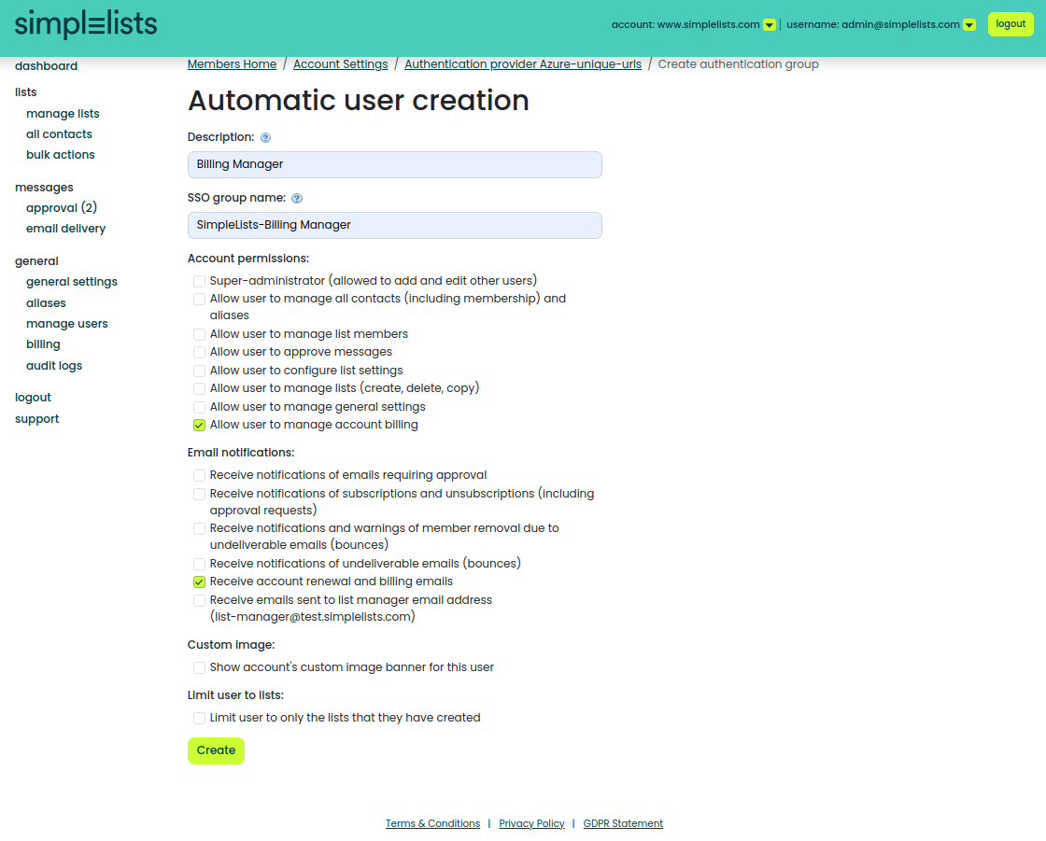Check Allow user to approve messages
This screenshot has height=841, width=1046.
point(200,353)
